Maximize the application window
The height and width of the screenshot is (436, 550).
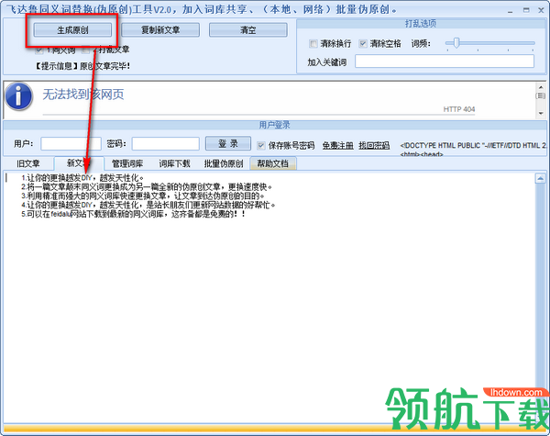(526, 10)
